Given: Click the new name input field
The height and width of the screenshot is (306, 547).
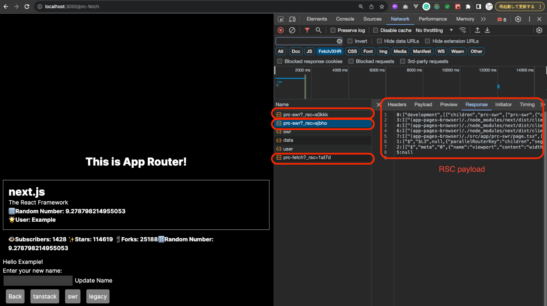Looking at the screenshot, I should 38,281.
